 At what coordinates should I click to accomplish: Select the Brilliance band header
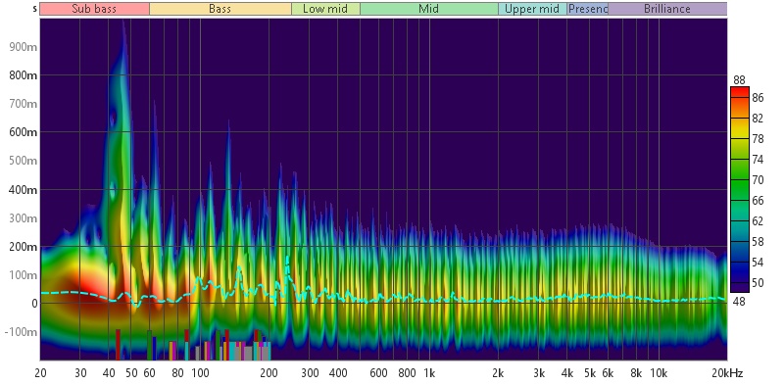tap(667, 9)
